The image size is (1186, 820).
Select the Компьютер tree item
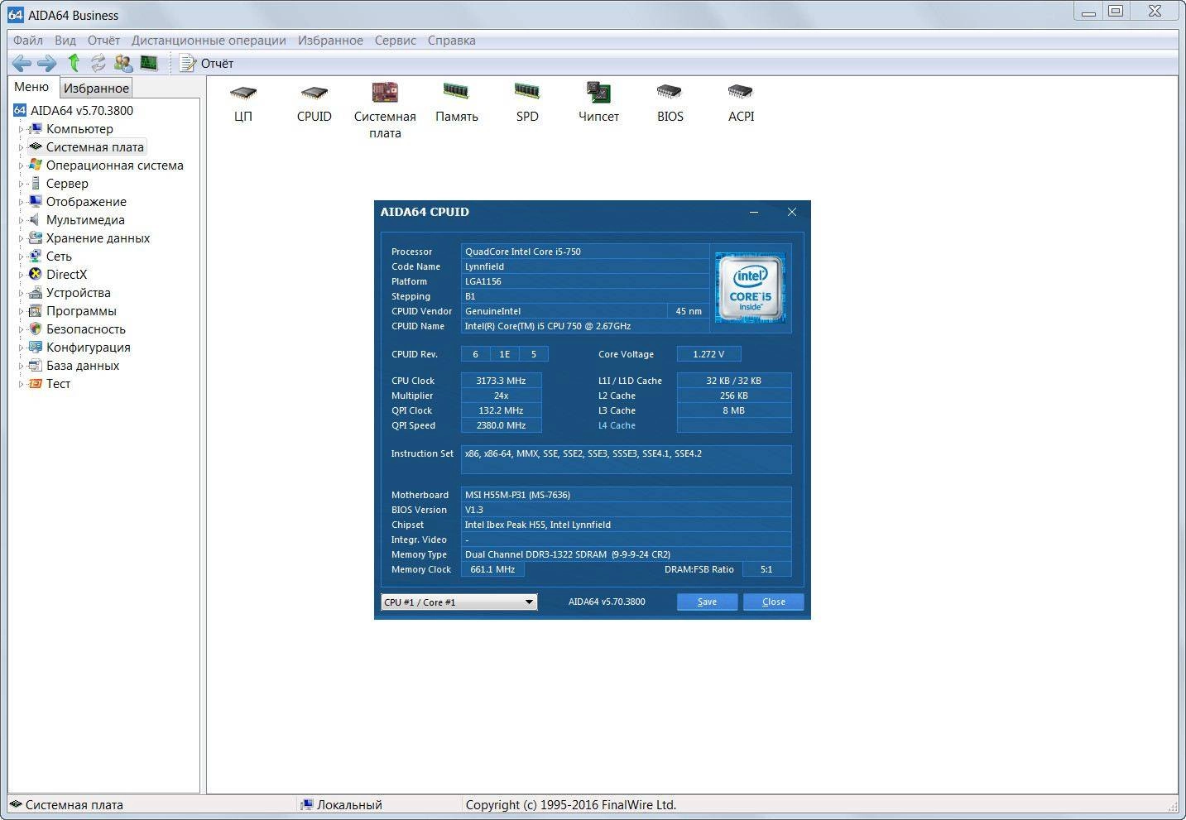(79, 129)
